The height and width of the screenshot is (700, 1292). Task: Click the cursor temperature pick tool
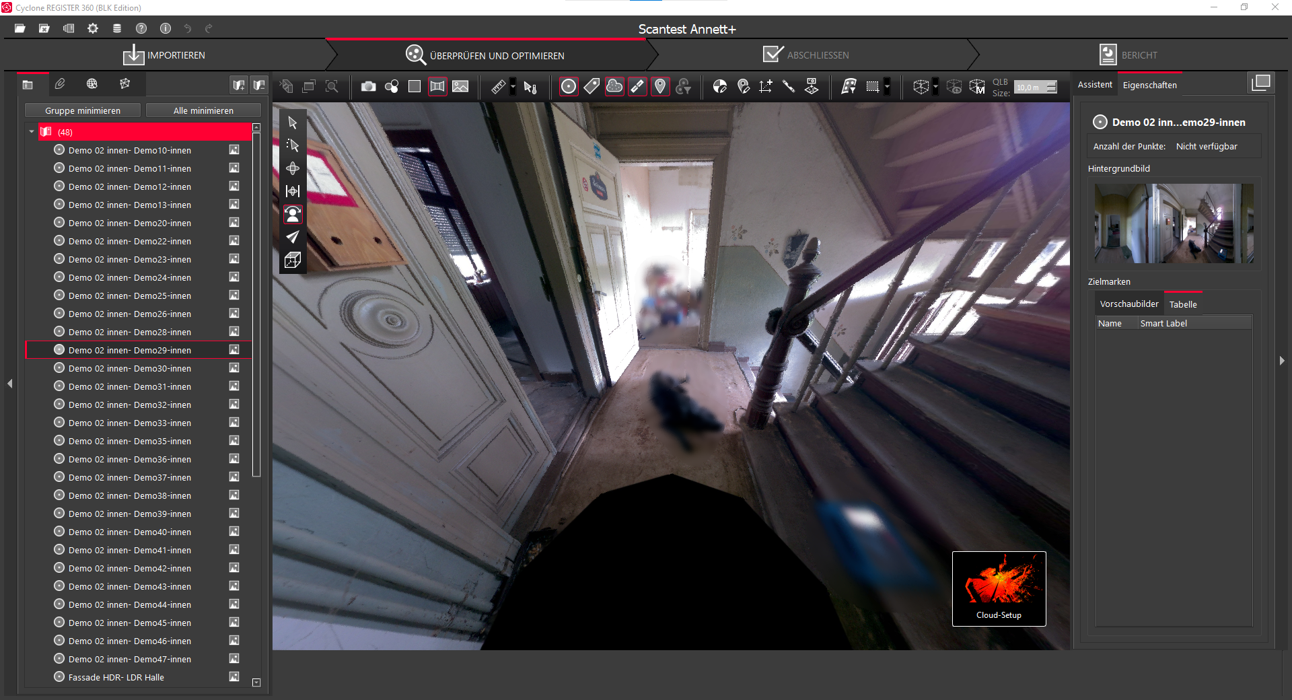530,87
